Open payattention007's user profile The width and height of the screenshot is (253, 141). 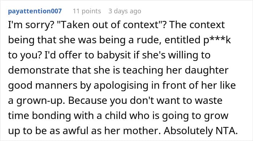[x=35, y=11]
